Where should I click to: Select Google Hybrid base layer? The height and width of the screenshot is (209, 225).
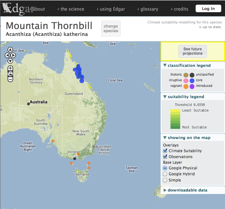click(x=165, y=174)
